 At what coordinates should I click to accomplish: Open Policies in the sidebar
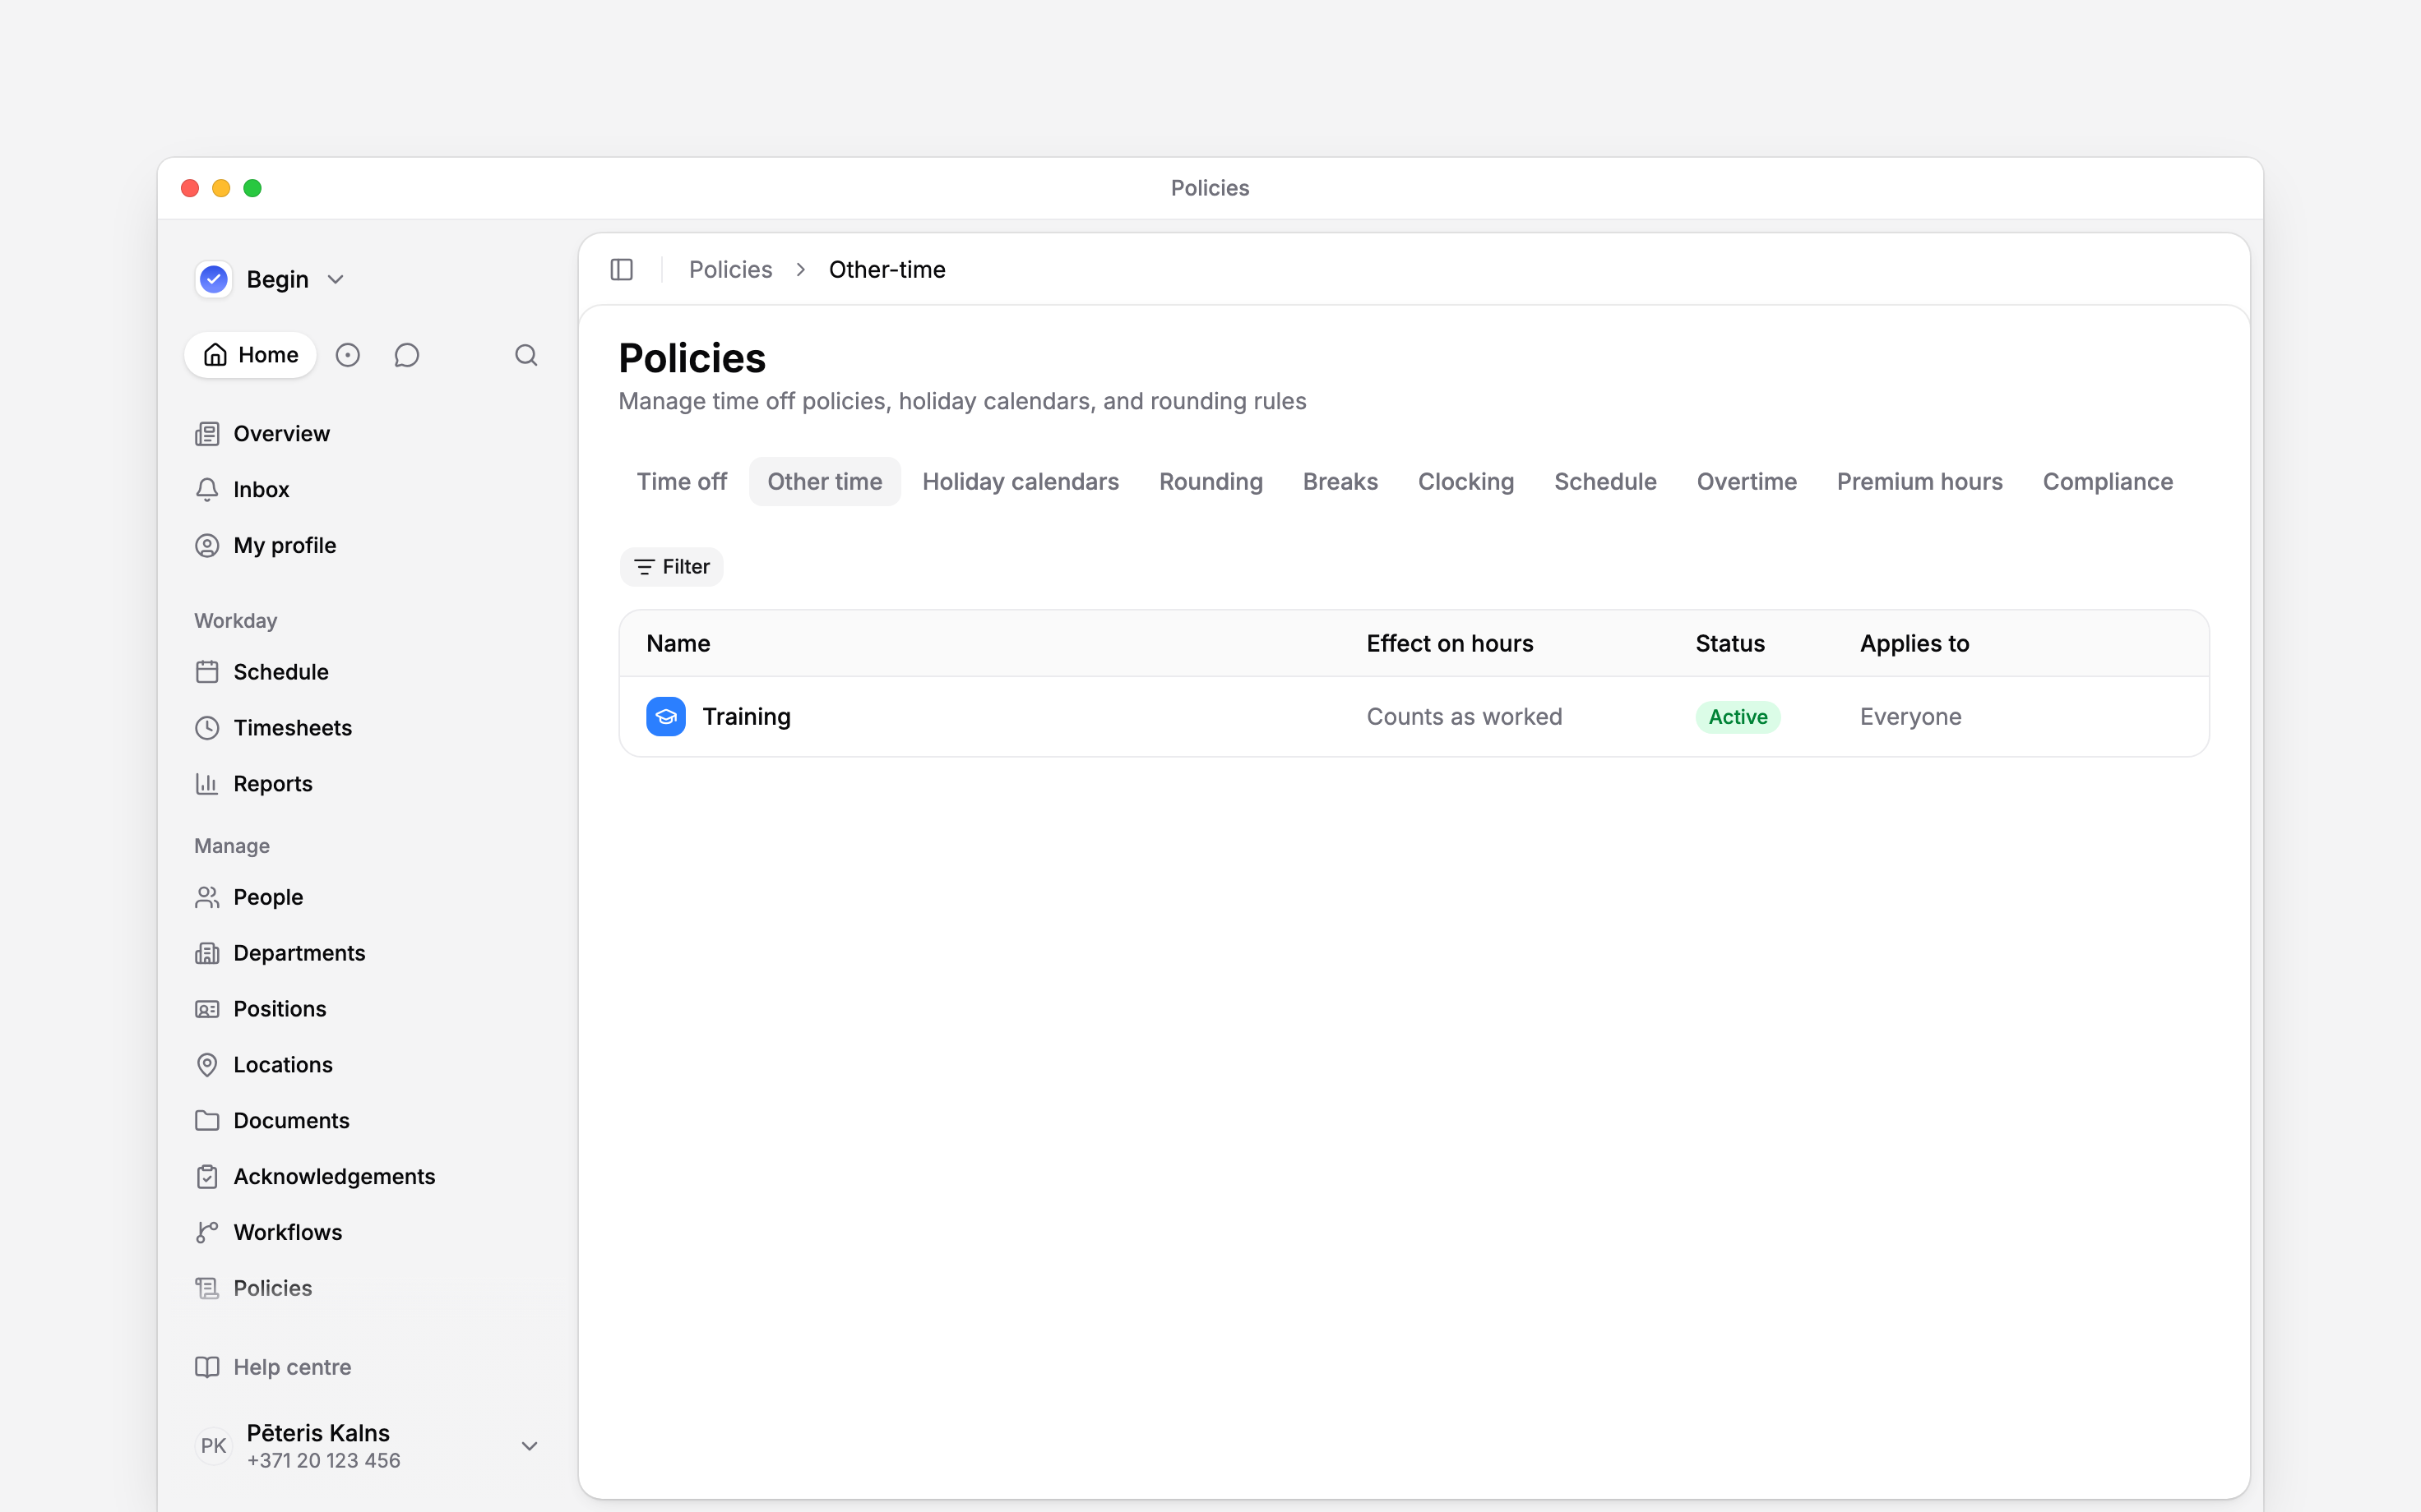[367, 1288]
